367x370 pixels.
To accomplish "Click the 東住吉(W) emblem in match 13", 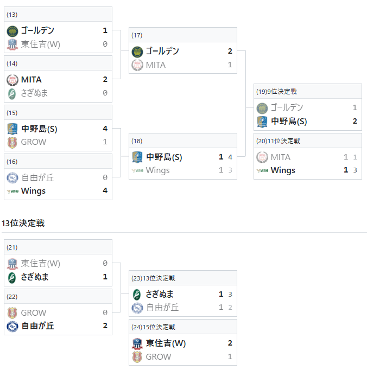I will coord(12,44).
